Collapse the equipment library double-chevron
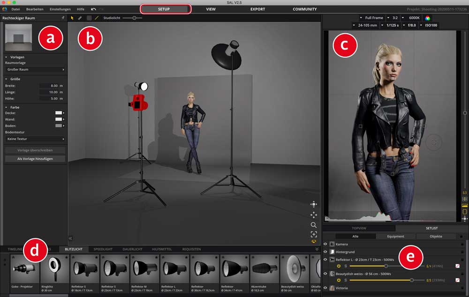Screen dimensions: 469x297 (x=317, y=249)
